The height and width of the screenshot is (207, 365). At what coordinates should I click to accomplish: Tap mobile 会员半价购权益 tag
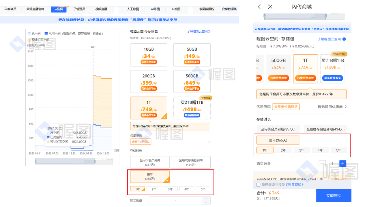(x=286, y=107)
